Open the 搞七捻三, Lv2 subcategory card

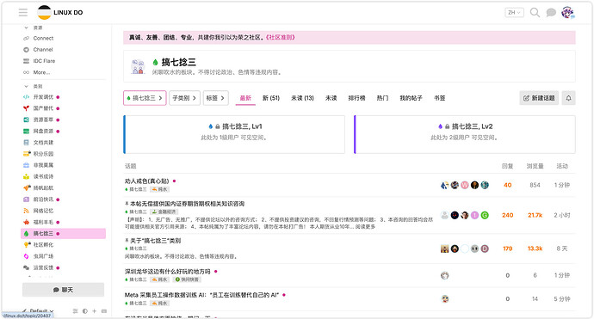[x=465, y=134]
